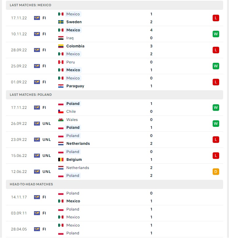The height and width of the screenshot is (238, 229).
Task: Click the Peru flag icon
Action: 61,62
